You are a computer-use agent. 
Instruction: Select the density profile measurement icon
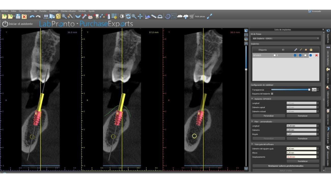148,17
